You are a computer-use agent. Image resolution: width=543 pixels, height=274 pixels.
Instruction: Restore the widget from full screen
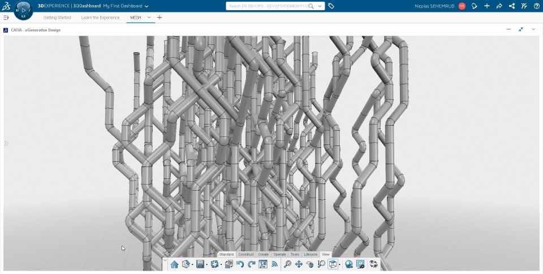(x=521, y=29)
